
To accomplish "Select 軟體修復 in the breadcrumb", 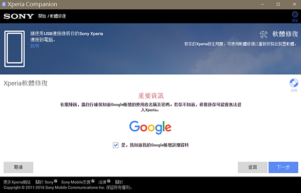I will (x=58, y=16).
